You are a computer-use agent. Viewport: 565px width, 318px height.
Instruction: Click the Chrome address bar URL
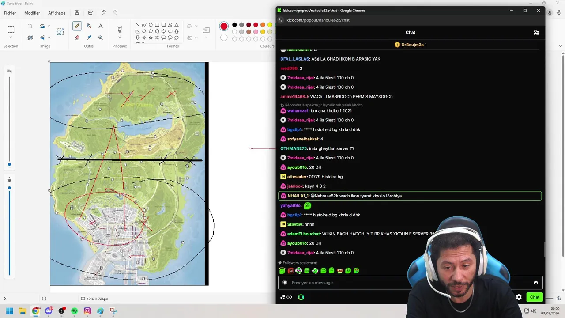[318, 20]
